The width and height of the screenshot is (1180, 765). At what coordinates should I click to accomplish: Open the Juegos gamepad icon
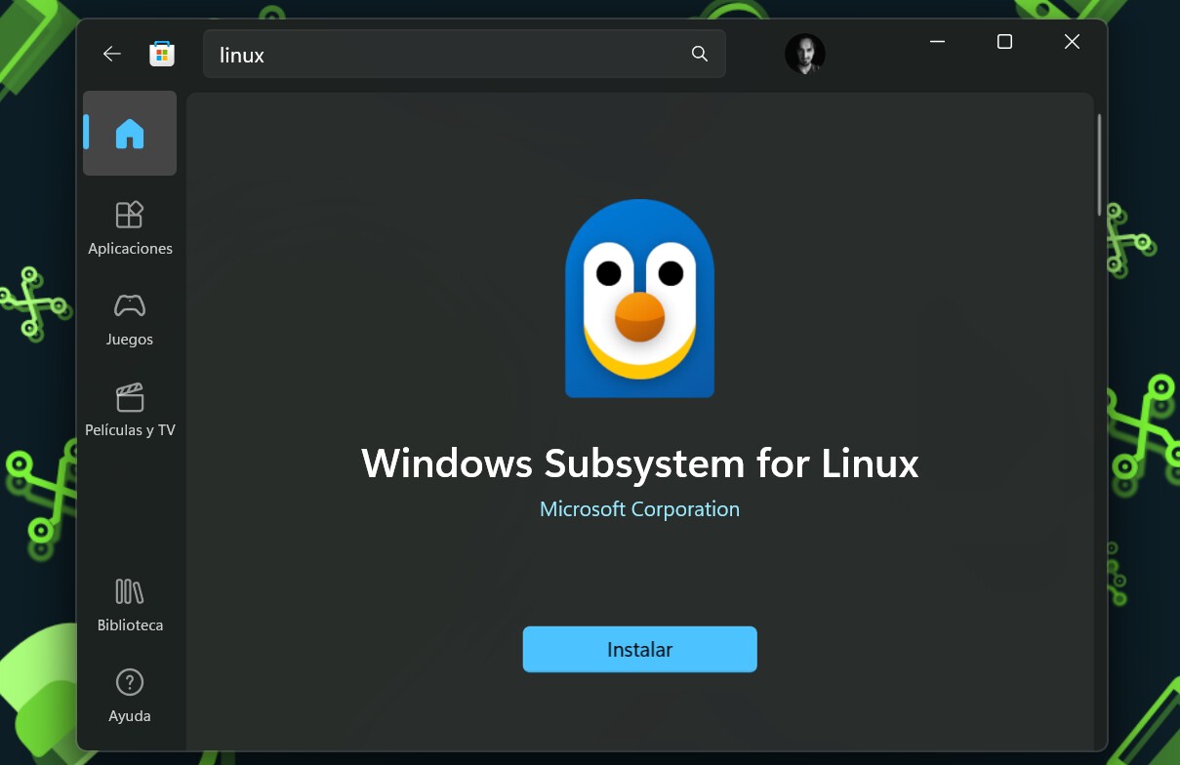tap(130, 305)
